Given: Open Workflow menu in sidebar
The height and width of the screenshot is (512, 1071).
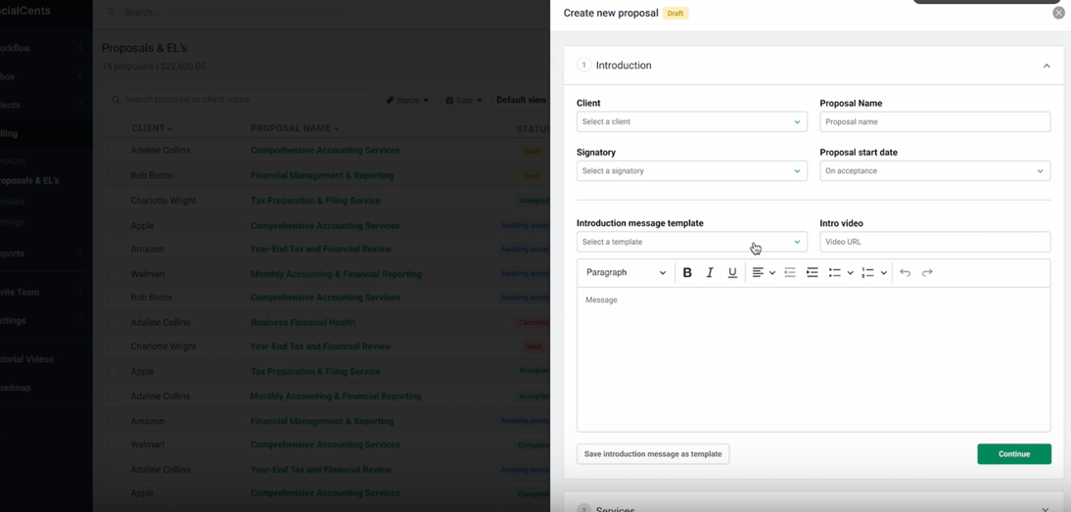Looking at the screenshot, I should coord(41,49).
